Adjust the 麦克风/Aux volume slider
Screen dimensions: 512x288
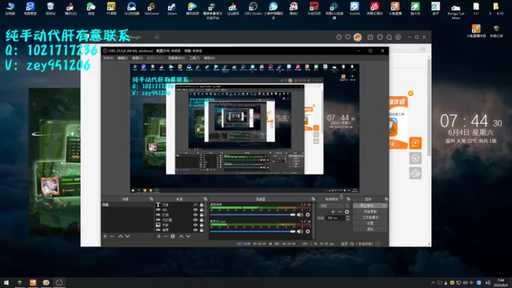252,231
